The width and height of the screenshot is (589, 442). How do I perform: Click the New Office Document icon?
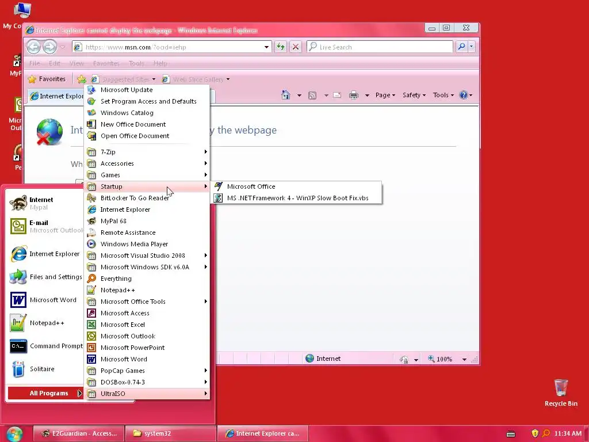(x=91, y=124)
